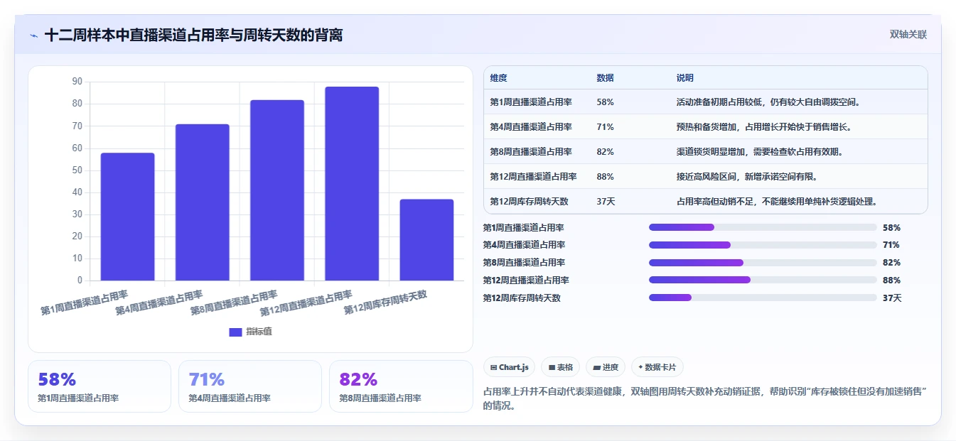This screenshot has height=441, width=956.
Task: Click the 说明 table column header
Action: (x=684, y=78)
